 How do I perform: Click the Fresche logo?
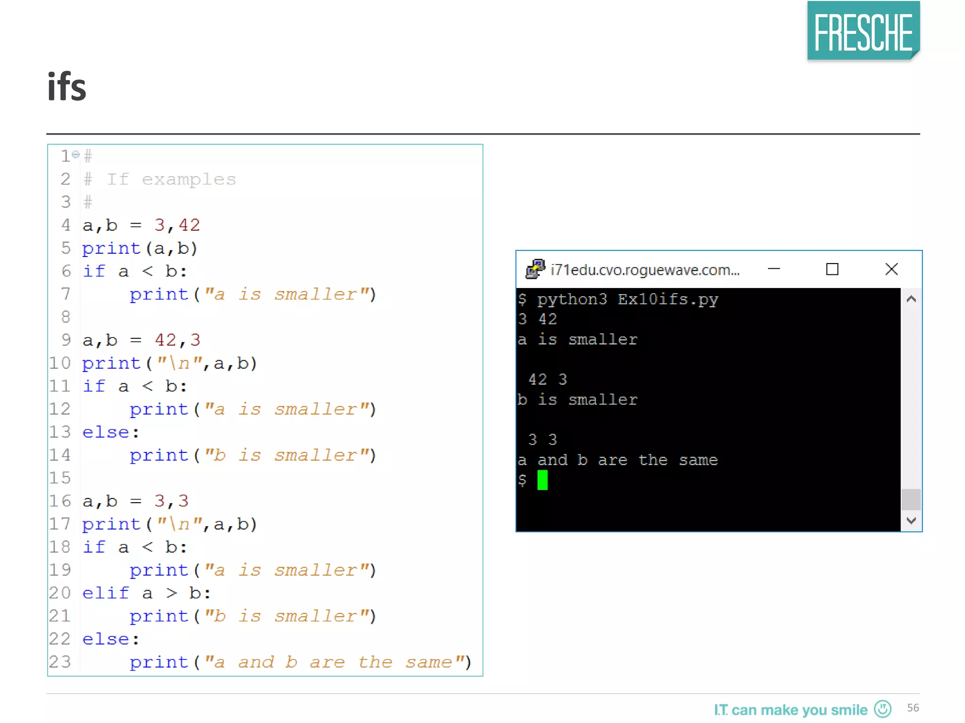[x=863, y=31]
